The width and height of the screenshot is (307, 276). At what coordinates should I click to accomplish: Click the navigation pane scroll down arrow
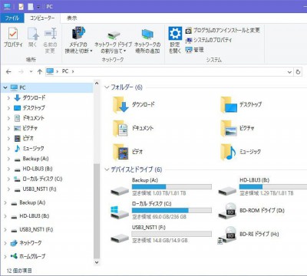97,262
